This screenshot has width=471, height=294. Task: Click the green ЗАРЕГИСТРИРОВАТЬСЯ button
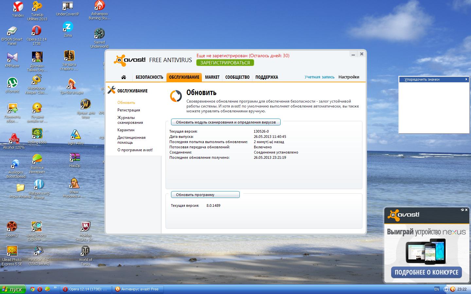pos(225,63)
